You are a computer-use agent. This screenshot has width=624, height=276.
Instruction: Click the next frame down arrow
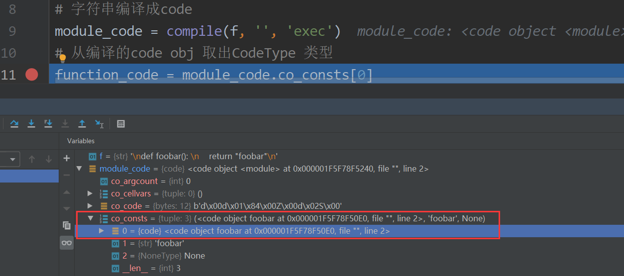point(49,159)
